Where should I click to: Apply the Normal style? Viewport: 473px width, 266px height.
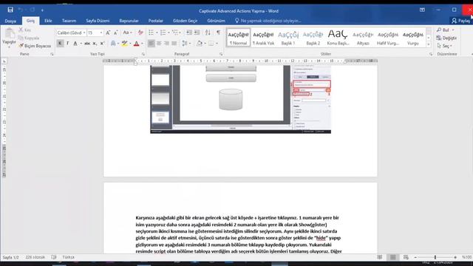(x=238, y=38)
